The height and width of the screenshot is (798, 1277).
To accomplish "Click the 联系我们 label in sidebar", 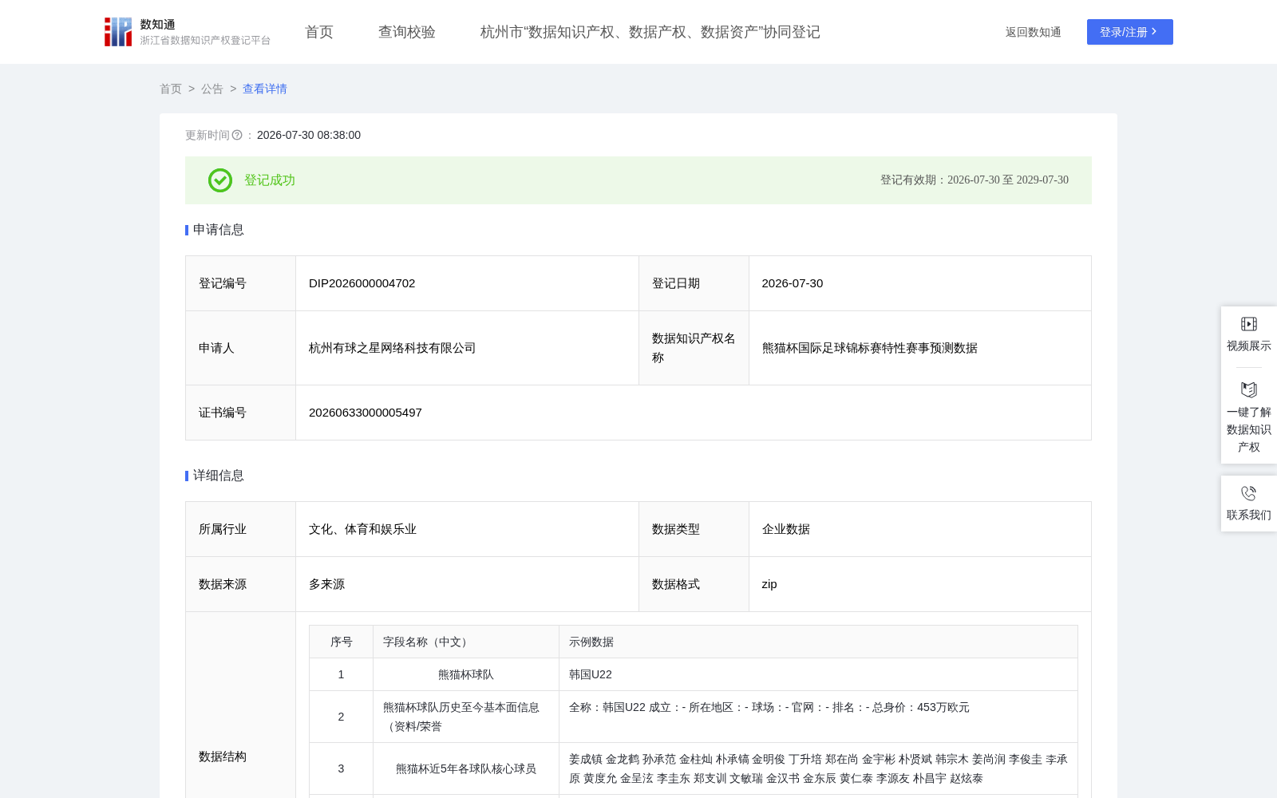I will (x=1249, y=515).
